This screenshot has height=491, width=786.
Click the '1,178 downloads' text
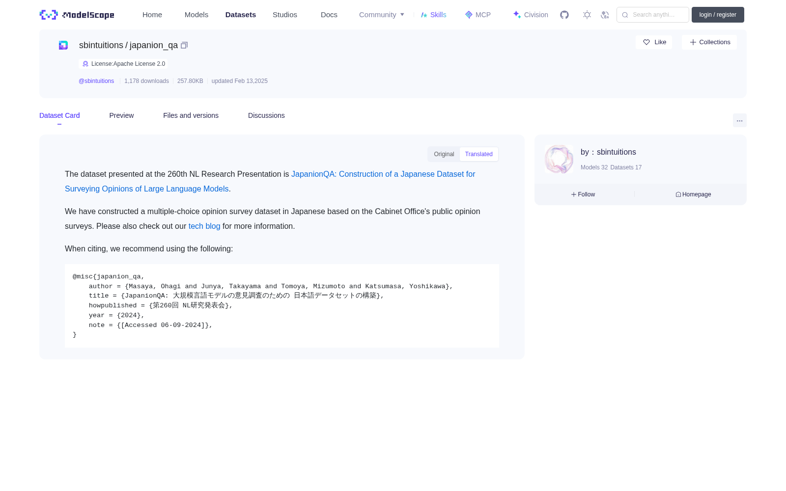(146, 81)
